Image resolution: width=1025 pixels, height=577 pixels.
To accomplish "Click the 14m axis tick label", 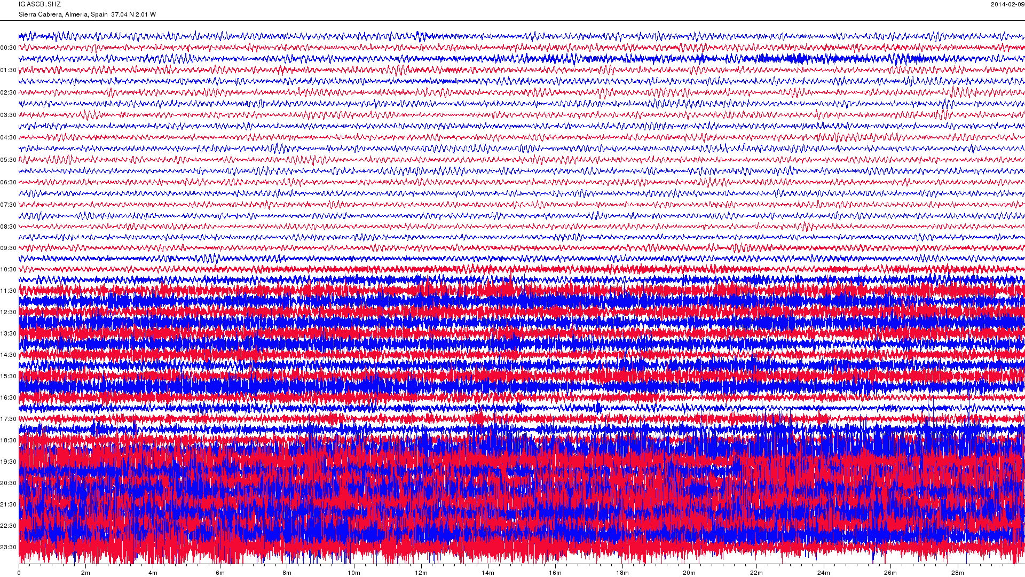I will [488, 573].
